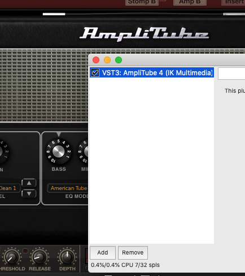Toggle the small LED between THRESHOLD and RELEASE
This screenshot has height=276, width=245.
coord(25,251)
